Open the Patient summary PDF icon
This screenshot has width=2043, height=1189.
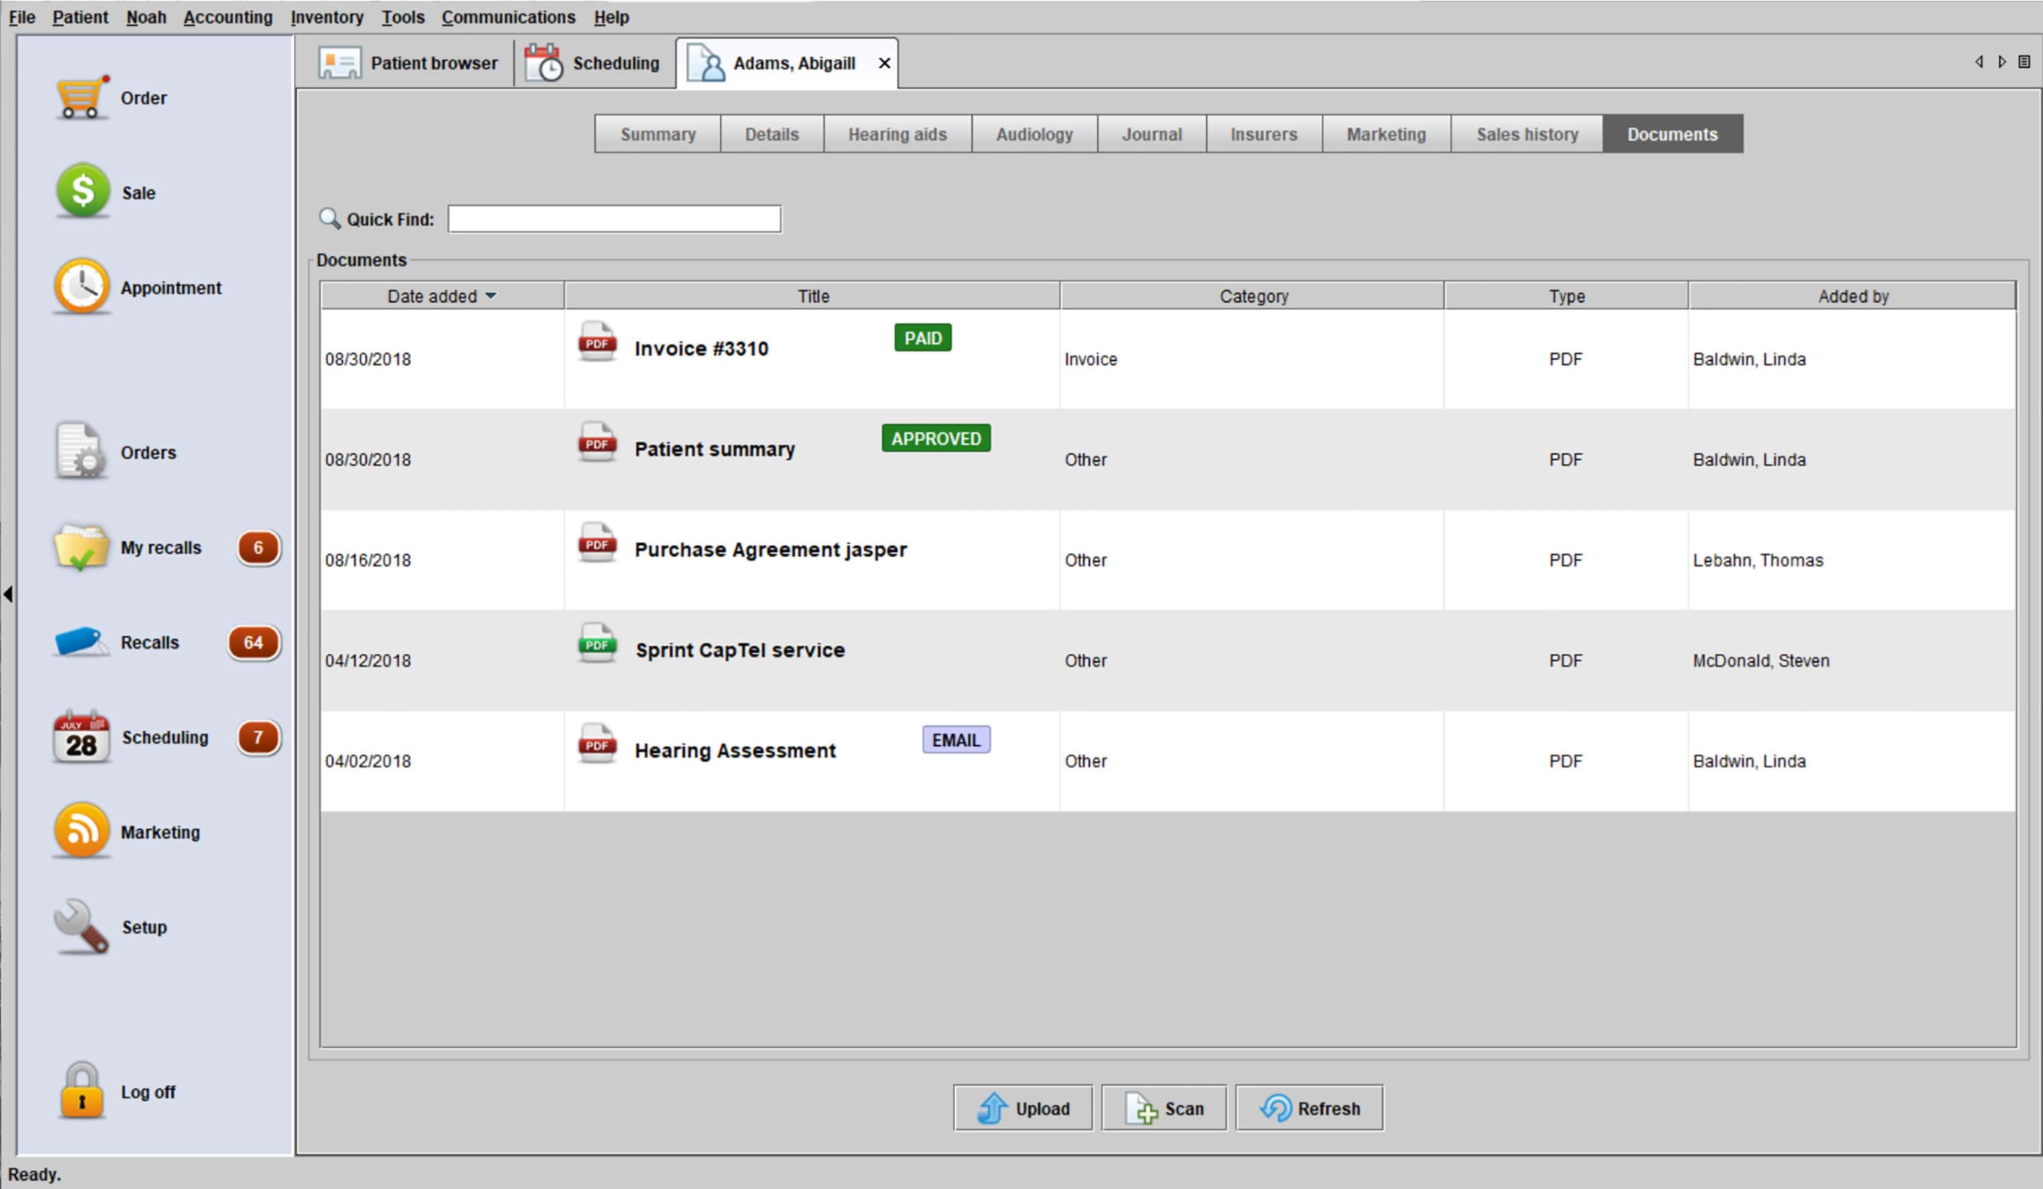[597, 441]
